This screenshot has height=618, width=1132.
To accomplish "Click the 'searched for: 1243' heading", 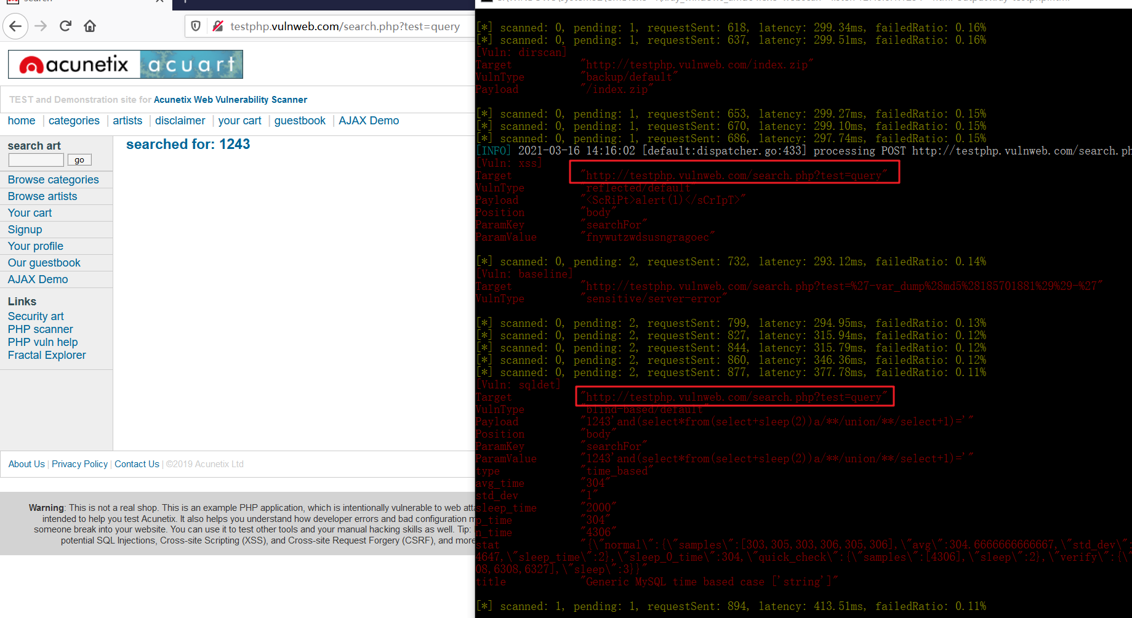I will point(188,144).
